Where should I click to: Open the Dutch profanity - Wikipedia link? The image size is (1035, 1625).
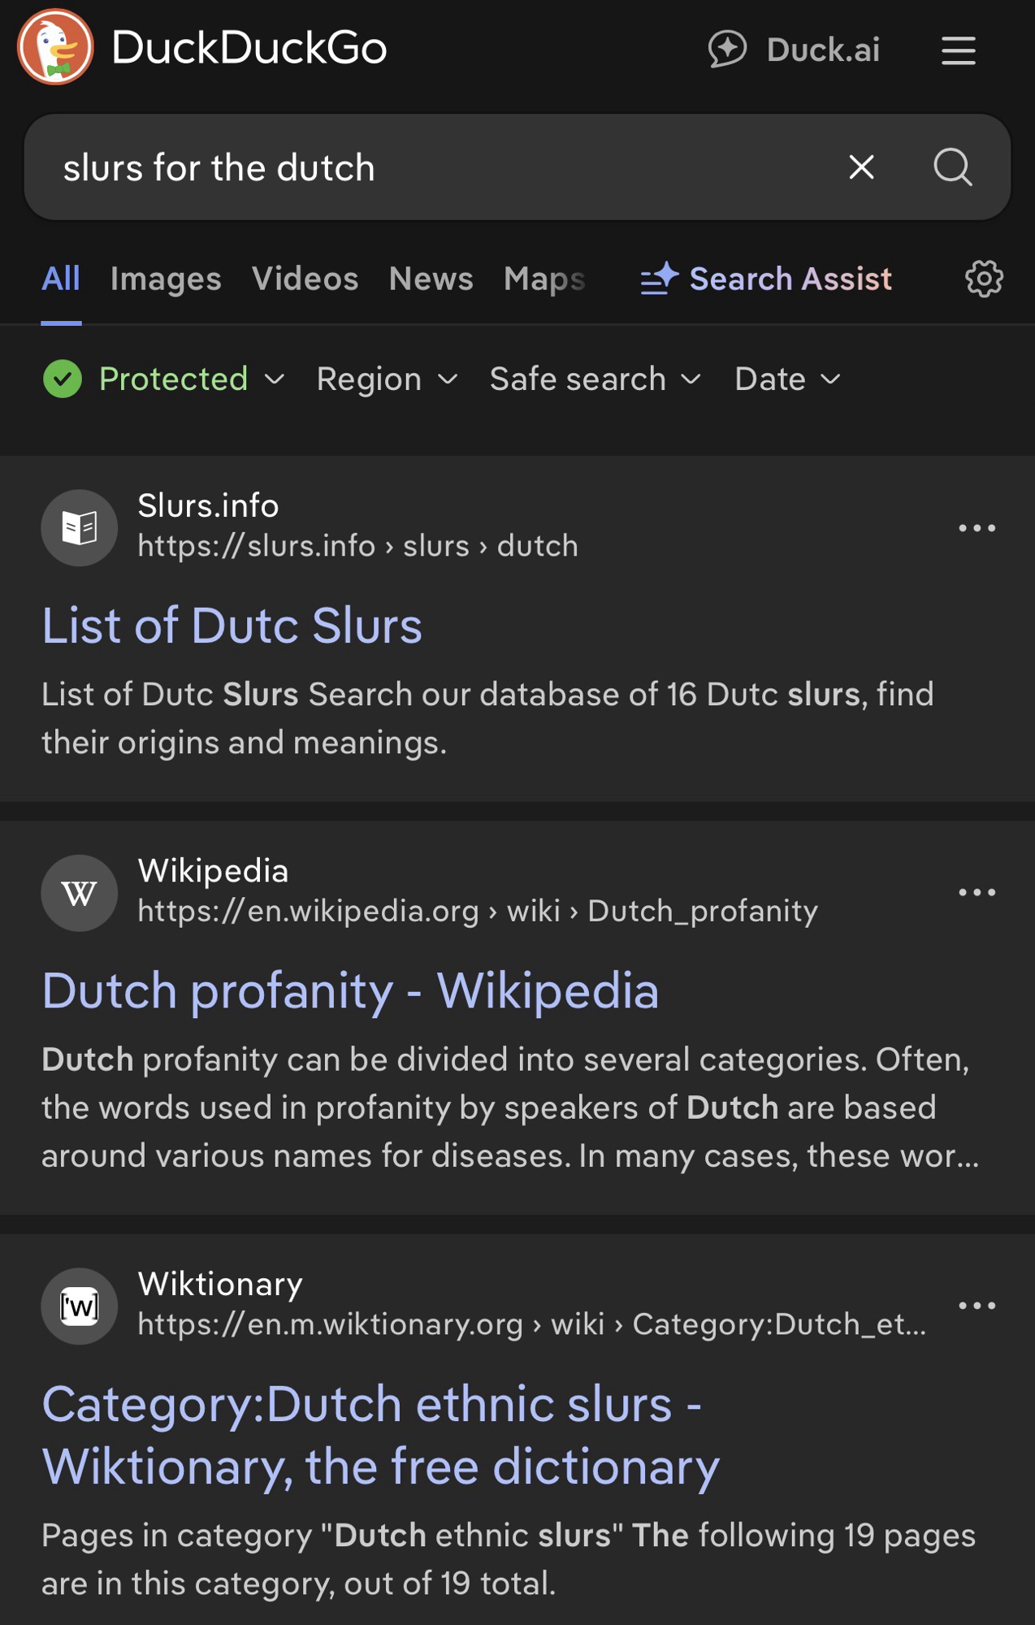click(x=350, y=991)
